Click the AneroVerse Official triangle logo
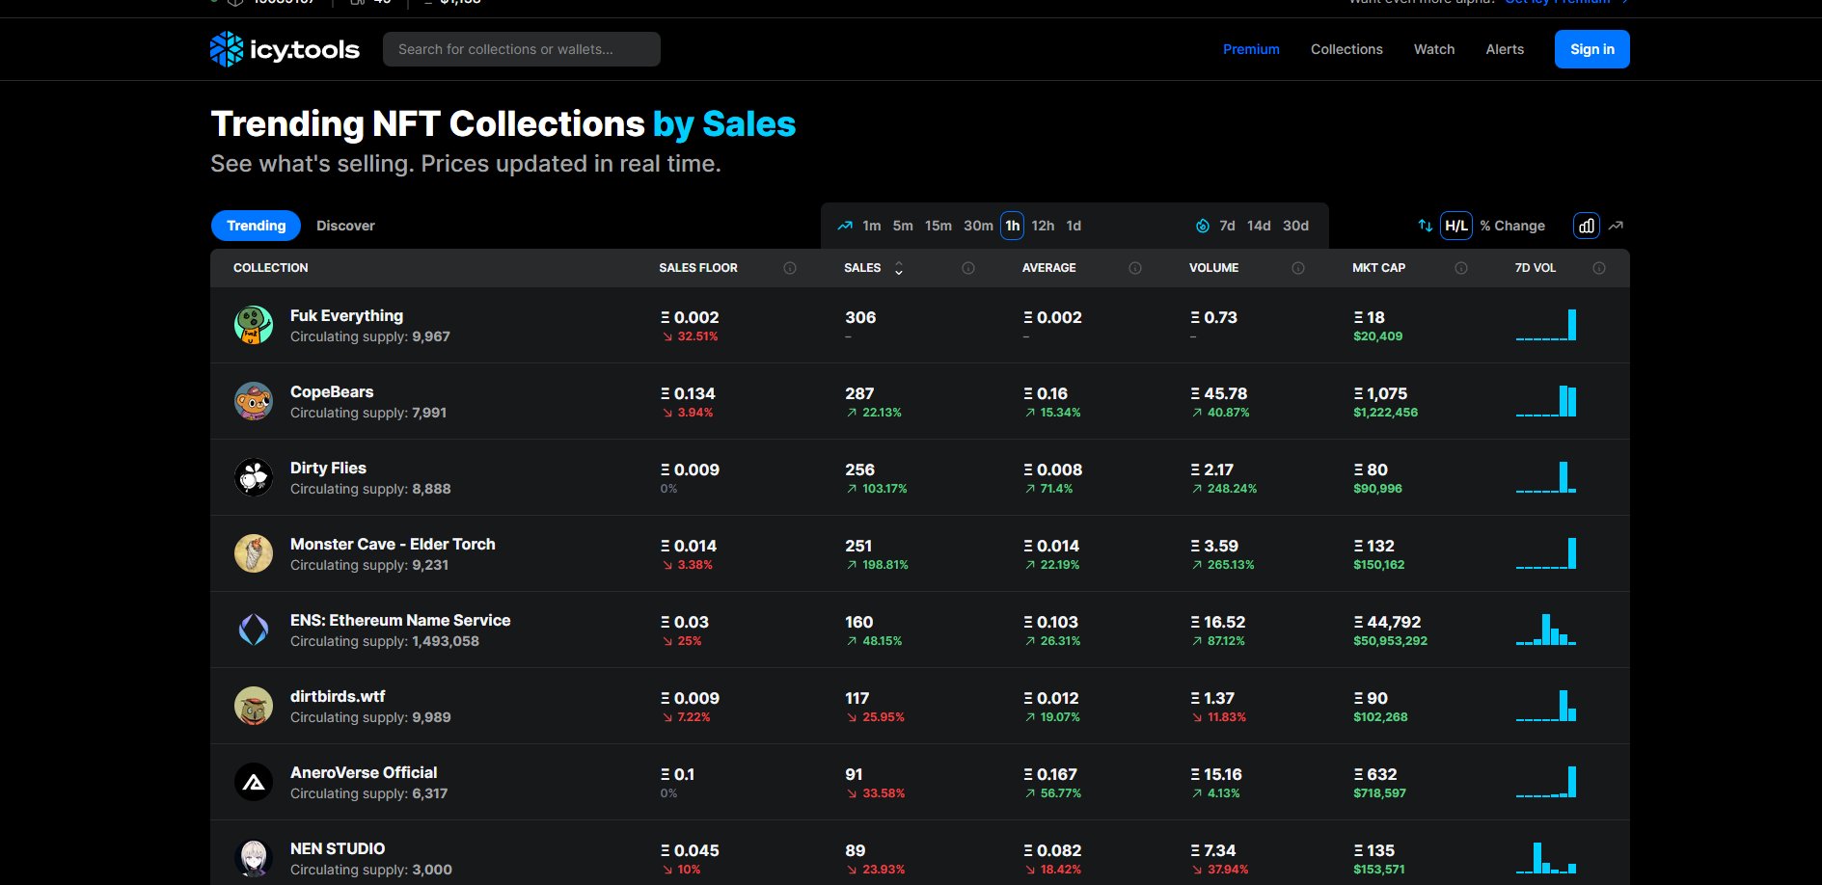The height and width of the screenshot is (885, 1822). (x=254, y=782)
